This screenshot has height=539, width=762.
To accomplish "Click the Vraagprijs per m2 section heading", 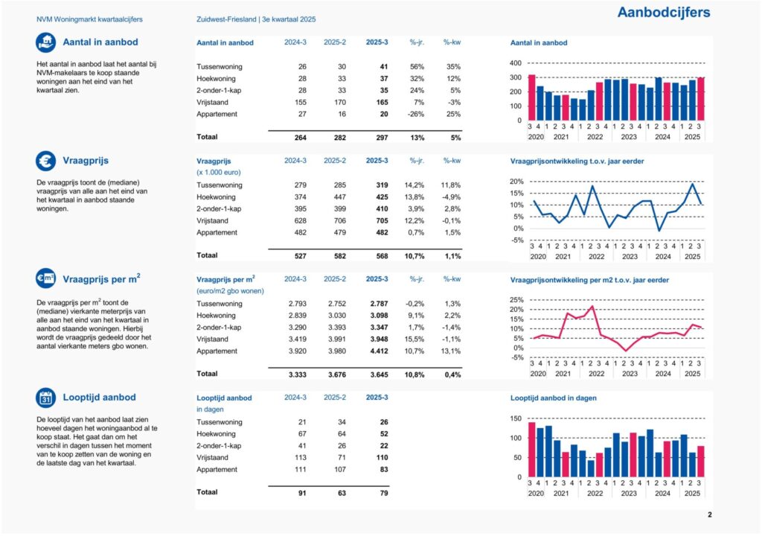I will point(102,279).
